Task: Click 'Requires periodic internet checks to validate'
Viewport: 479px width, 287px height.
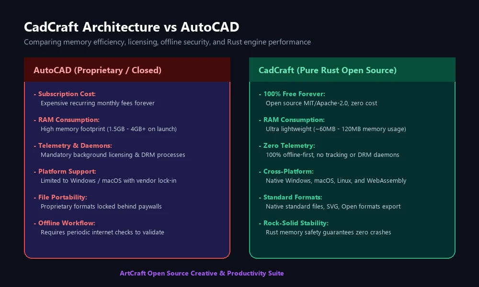Action: (103, 232)
